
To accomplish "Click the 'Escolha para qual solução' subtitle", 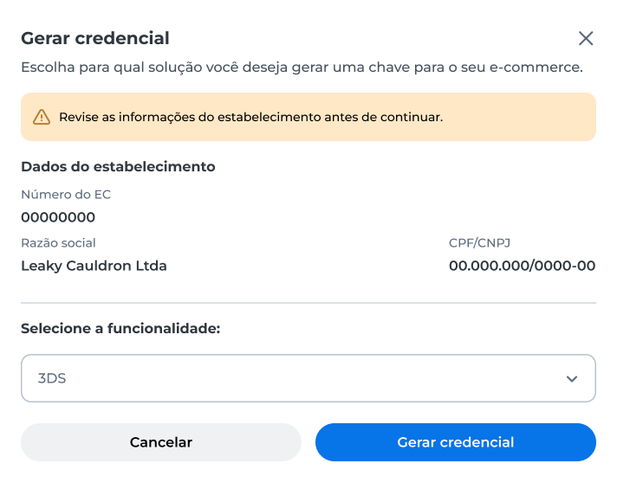I will 302,68.
